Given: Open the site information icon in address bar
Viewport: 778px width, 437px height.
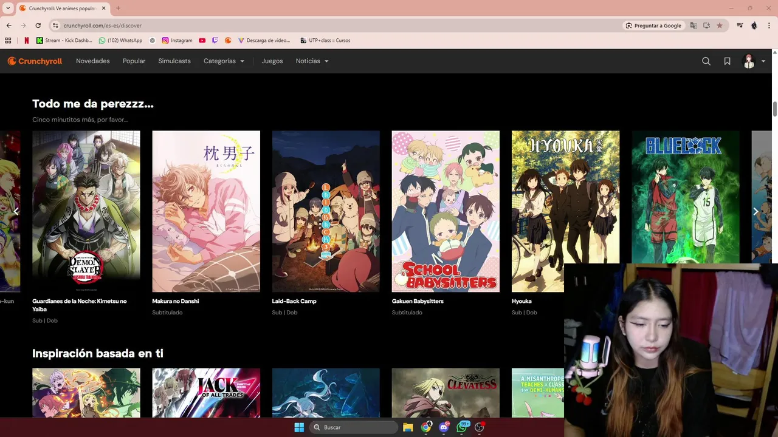Looking at the screenshot, I should (x=55, y=25).
